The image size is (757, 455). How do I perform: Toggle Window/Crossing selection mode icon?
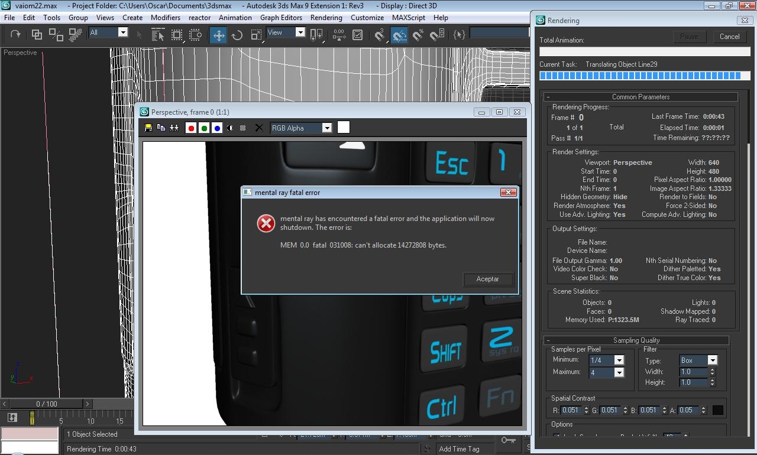point(196,34)
